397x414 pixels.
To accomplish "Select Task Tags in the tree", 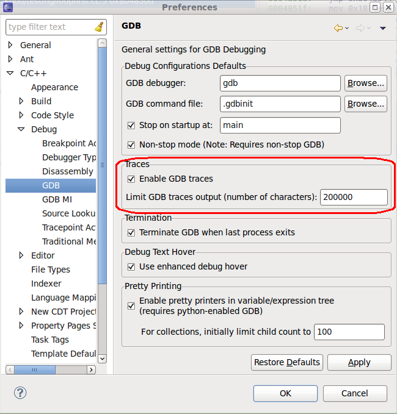I will coord(49,340).
